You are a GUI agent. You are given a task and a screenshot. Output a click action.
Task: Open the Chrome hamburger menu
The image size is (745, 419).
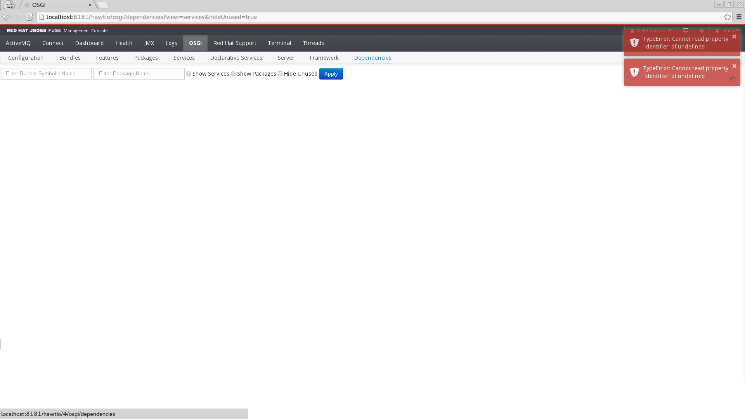pyautogui.click(x=739, y=17)
